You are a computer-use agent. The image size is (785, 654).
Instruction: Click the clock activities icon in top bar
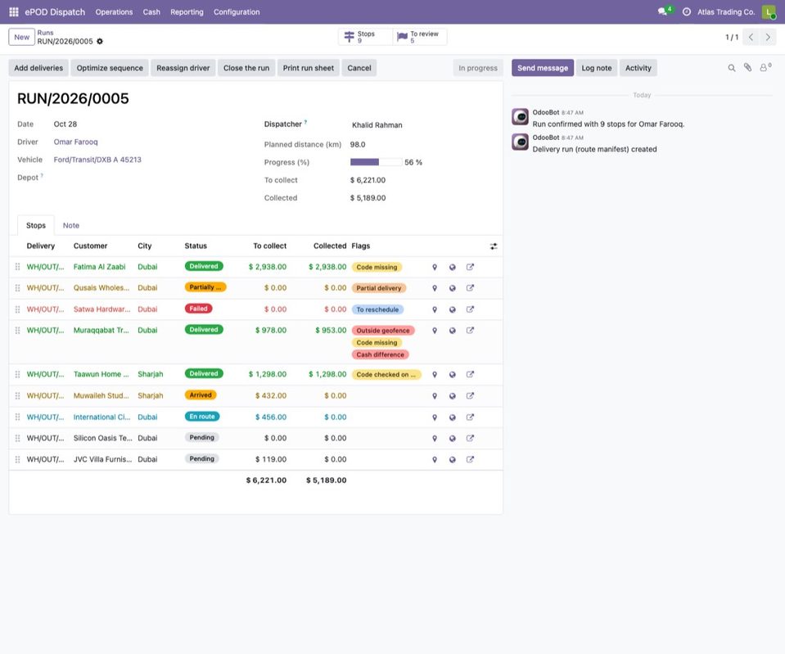pos(687,11)
